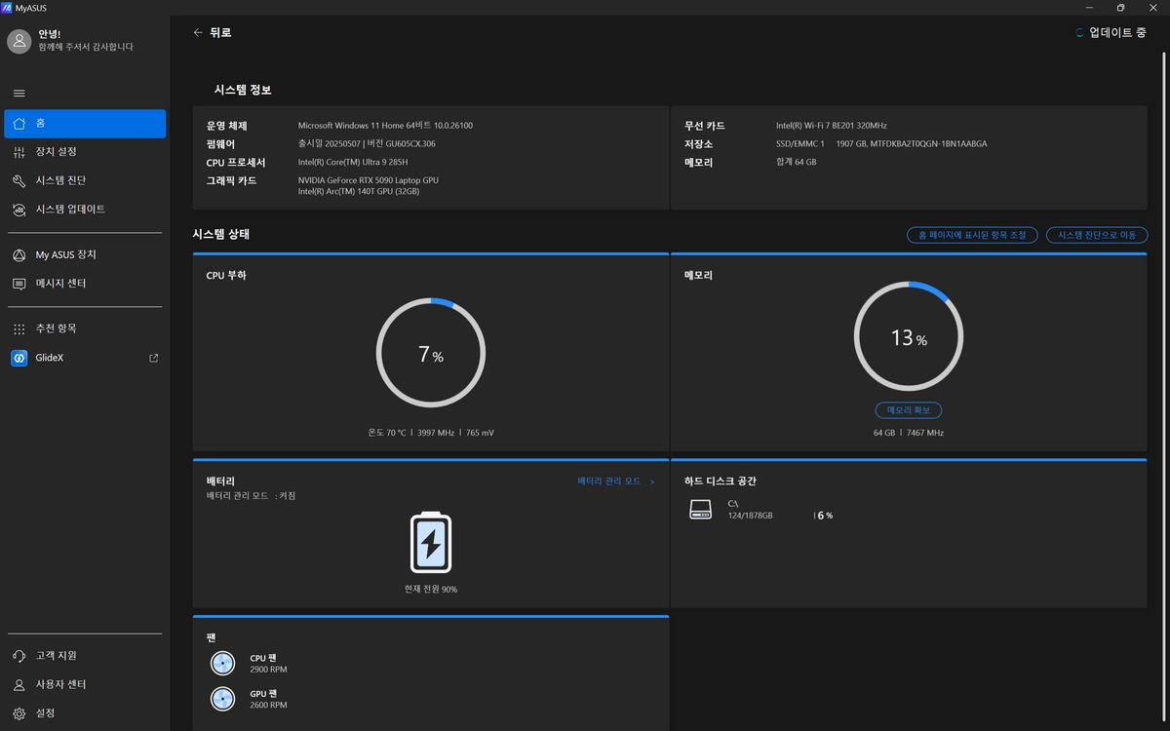This screenshot has width=1170, height=731.
Task: Click the 시스템 진단 wrench icon
Action: [19, 181]
